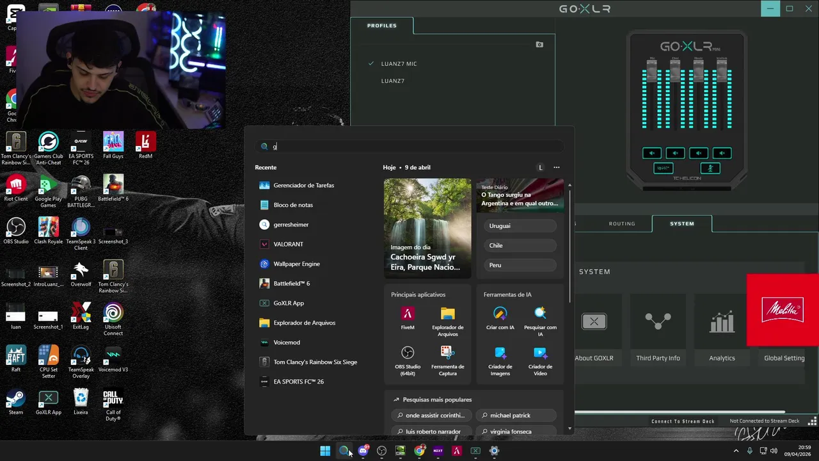
Task: Show hidden system tray icons
Action: [x=735, y=451]
